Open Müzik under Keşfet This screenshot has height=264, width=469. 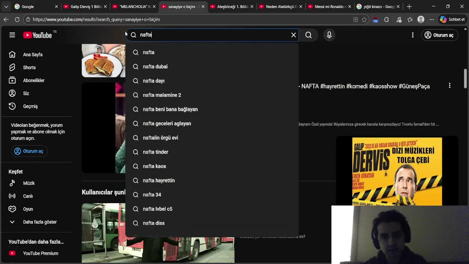point(36,183)
